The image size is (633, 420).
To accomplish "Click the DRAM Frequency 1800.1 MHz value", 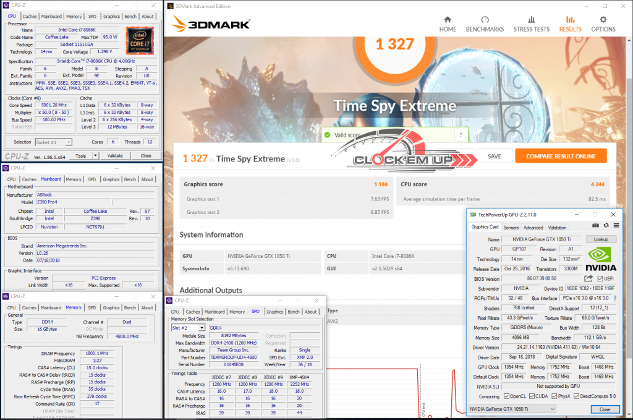I will point(97,353).
